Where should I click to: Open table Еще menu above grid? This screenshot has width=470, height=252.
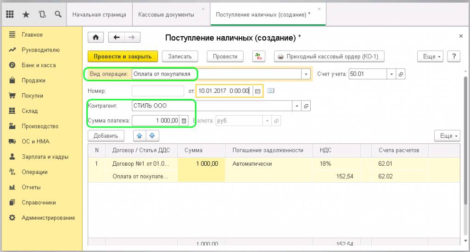(447, 136)
